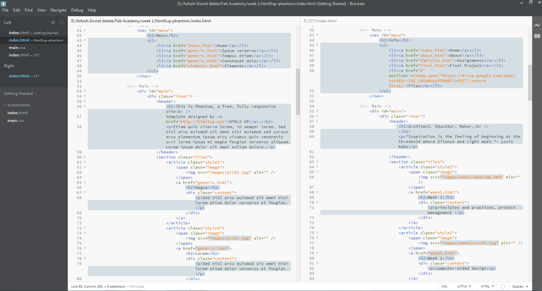The width and height of the screenshot is (542, 291).
Task: Open the Debug menu
Action: tap(77, 10)
